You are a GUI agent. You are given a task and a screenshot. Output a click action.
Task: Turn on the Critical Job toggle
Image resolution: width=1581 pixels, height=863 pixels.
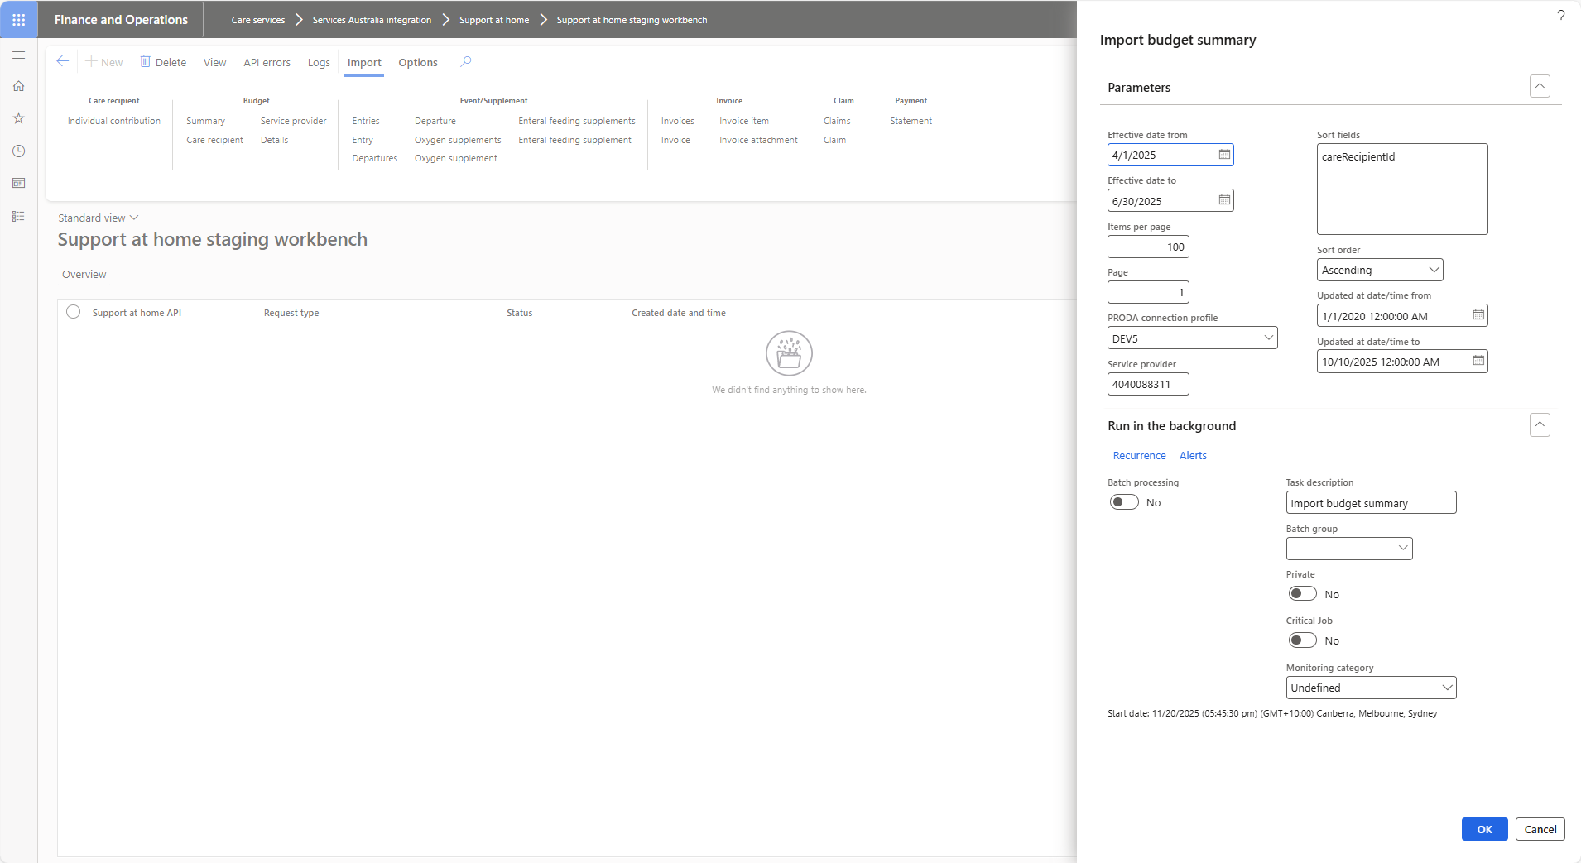pos(1302,640)
